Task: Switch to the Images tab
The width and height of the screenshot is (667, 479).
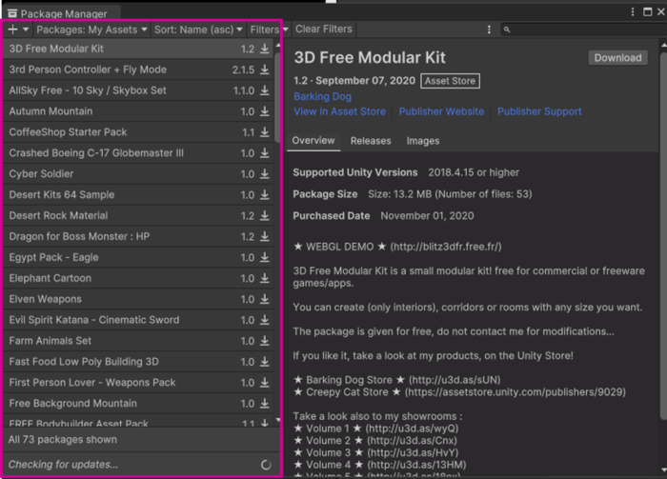Action: pyautogui.click(x=423, y=141)
